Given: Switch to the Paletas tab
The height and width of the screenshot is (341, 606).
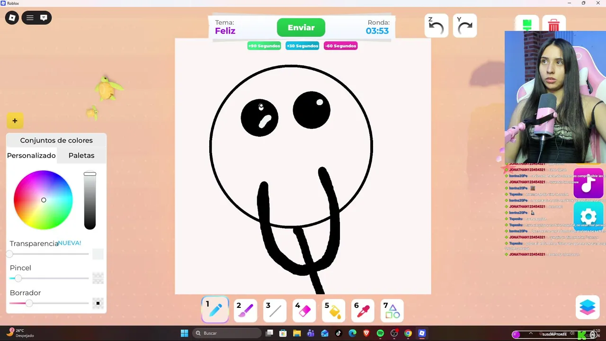Looking at the screenshot, I should tap(81, 155).
